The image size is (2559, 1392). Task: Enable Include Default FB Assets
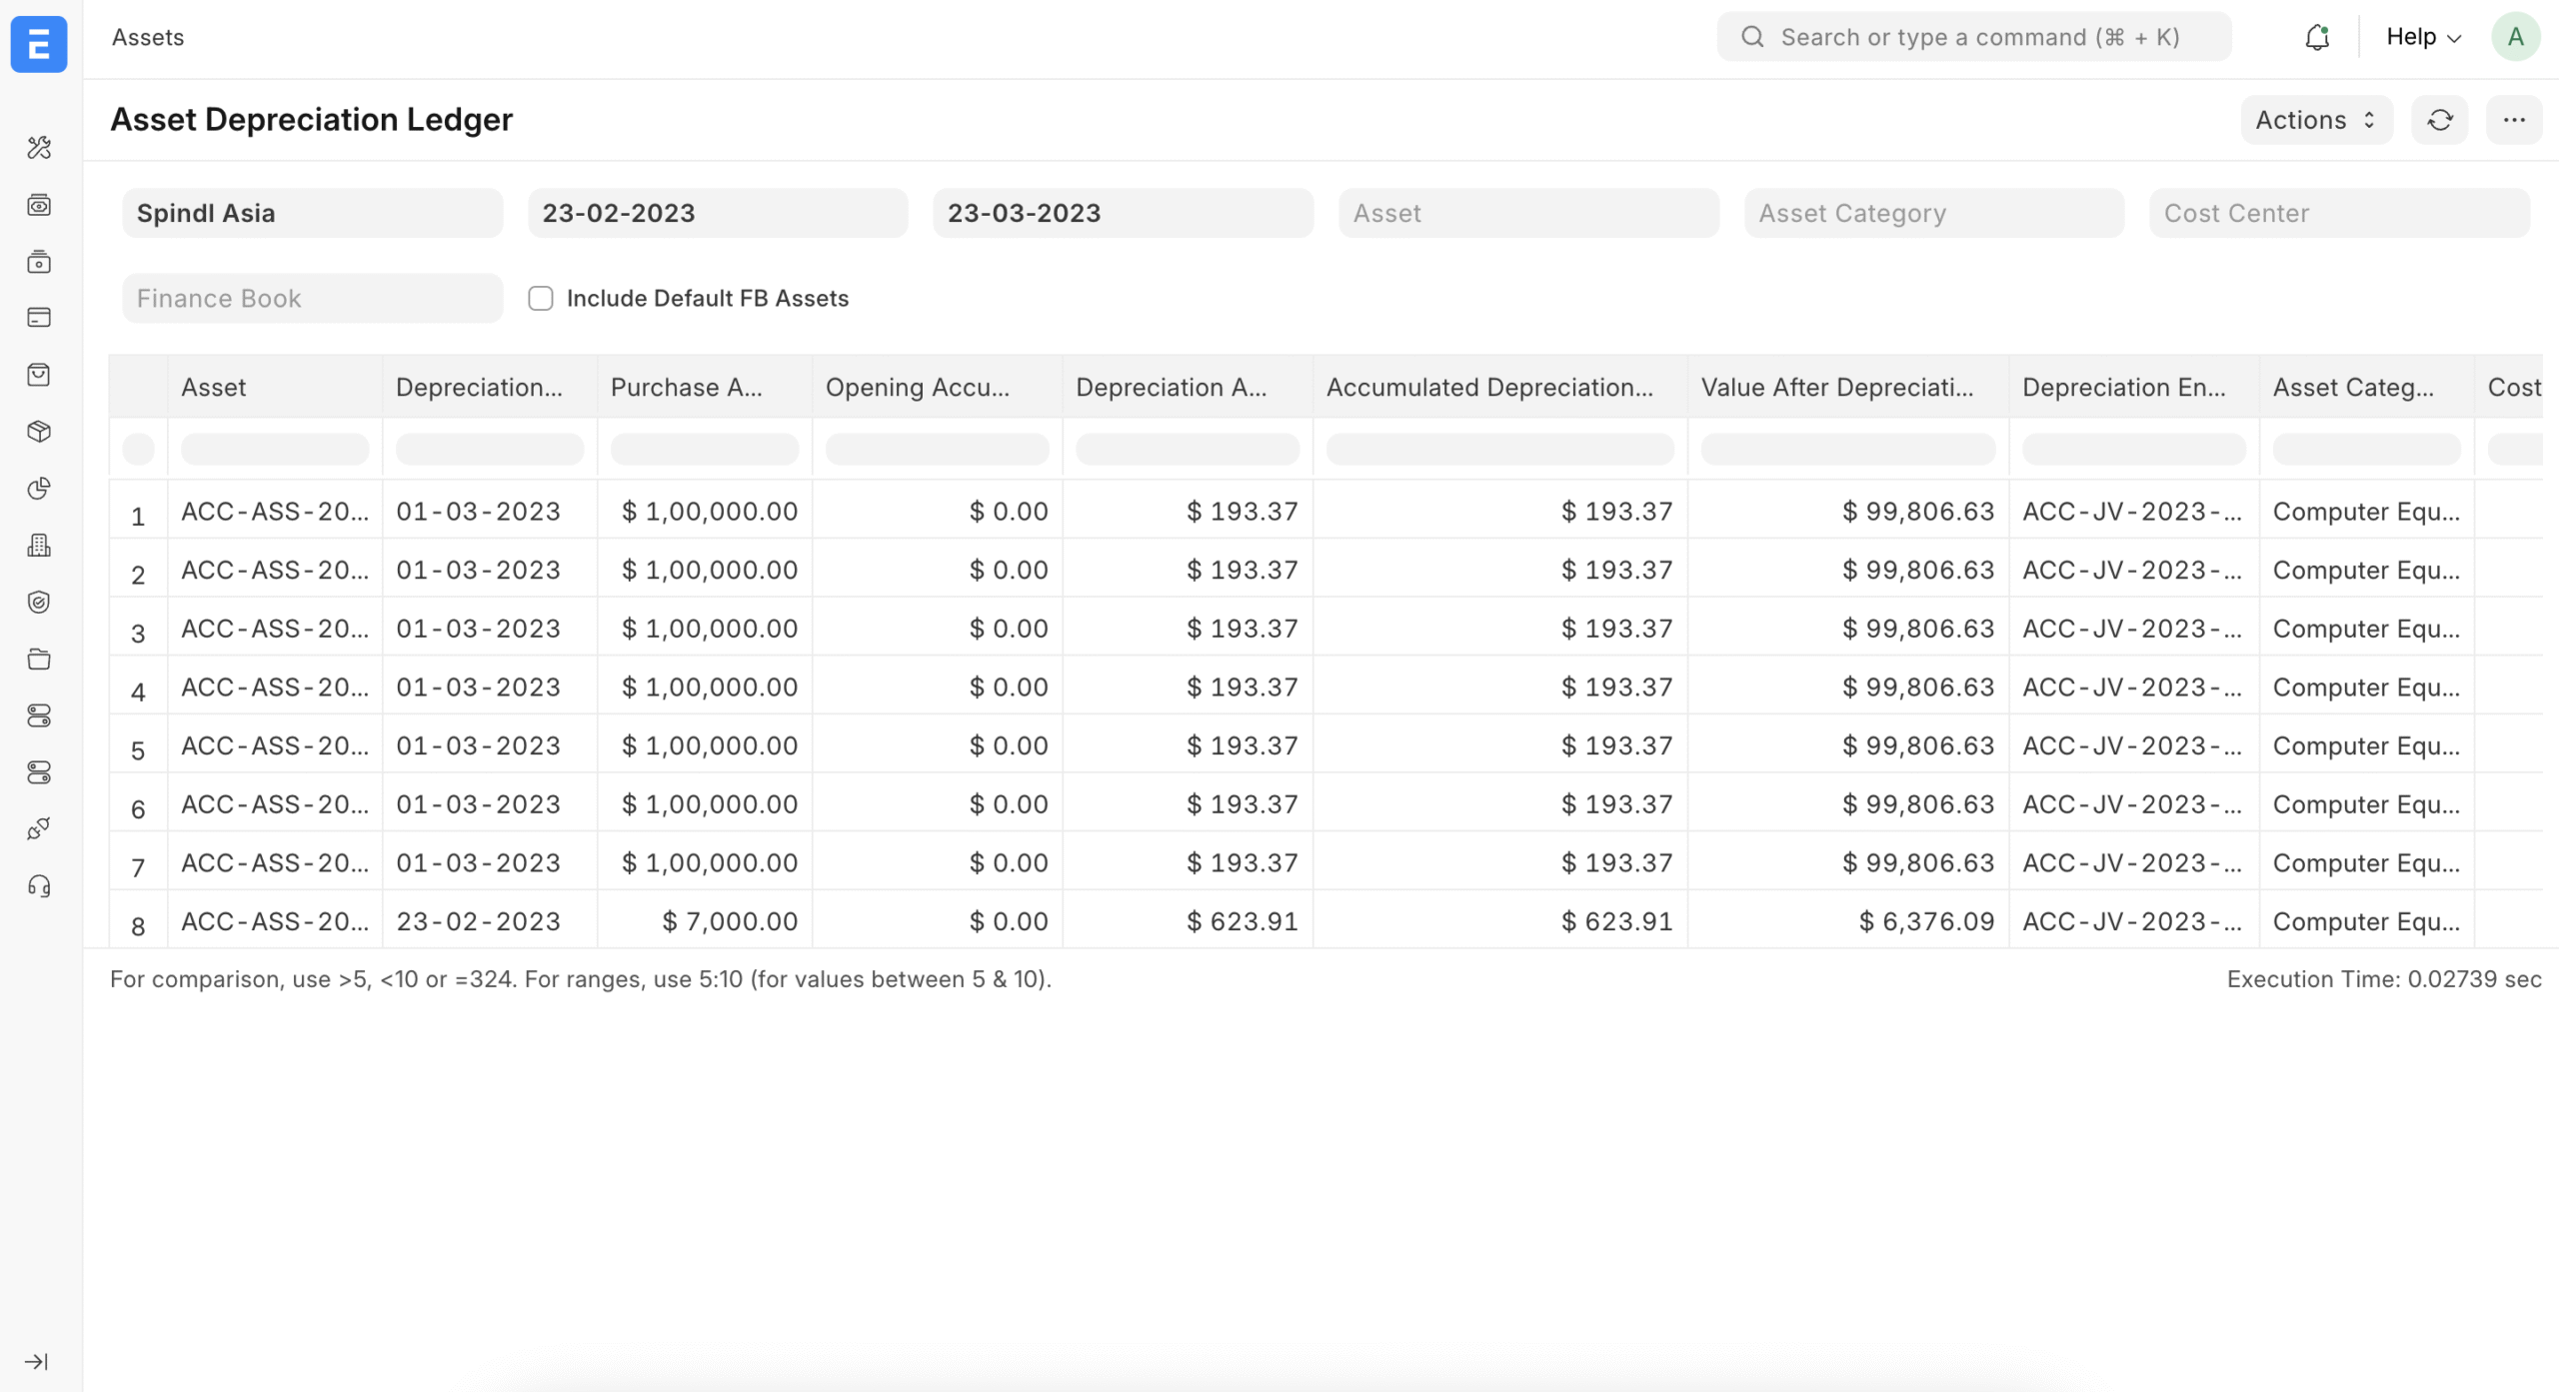click(540, 298)
